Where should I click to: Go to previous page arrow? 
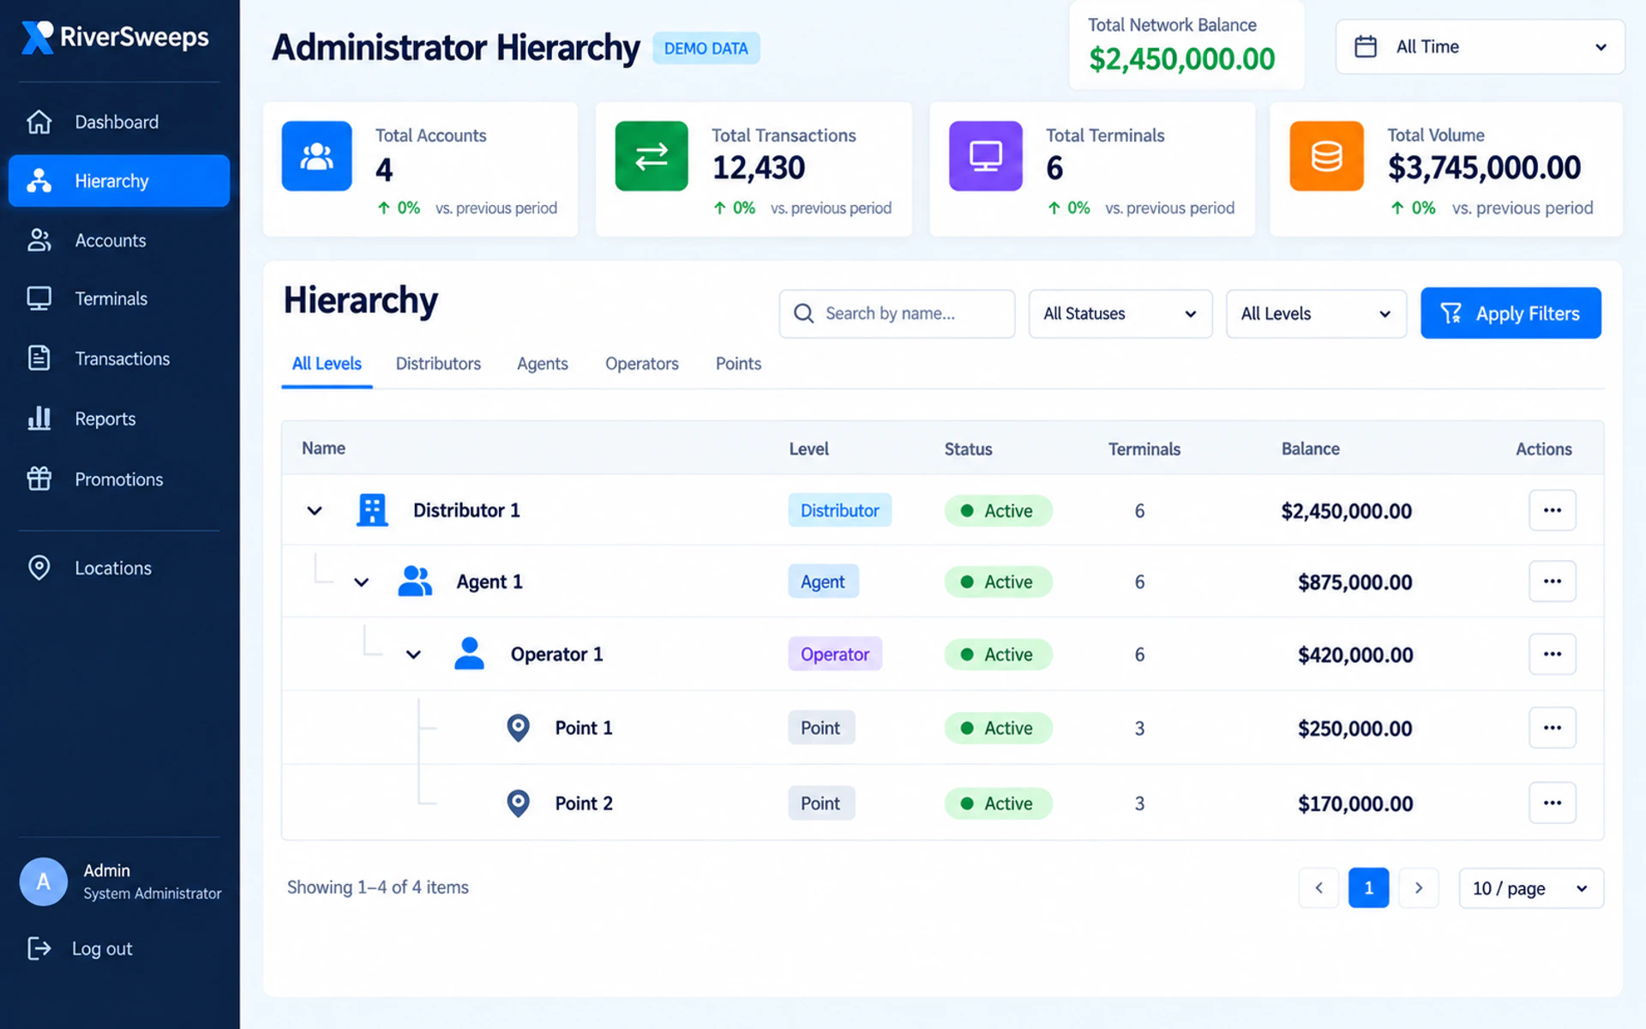(x=1319, y=888)
